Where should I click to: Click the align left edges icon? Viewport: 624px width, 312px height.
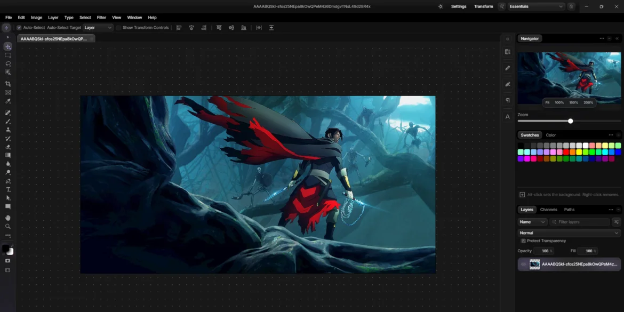click(x=179, y=27)
